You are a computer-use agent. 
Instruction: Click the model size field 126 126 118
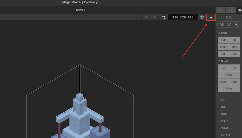tap(183, 17)
